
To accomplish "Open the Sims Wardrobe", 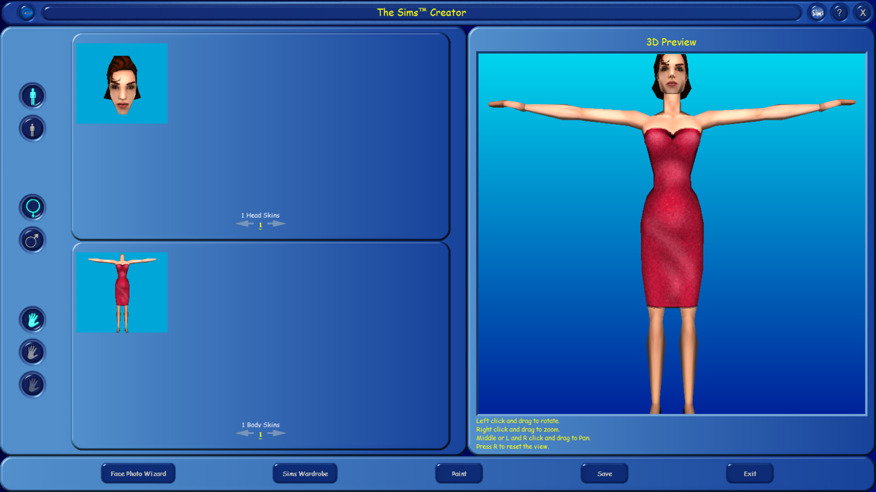I will click(x=305, y=473).
